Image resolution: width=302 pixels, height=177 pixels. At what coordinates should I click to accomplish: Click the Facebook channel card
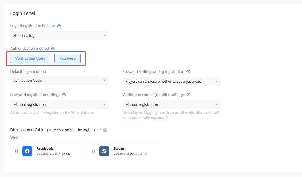pos(46,151)
